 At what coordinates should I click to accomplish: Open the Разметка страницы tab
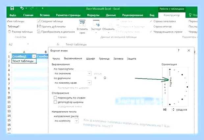(x=68, y=15)
